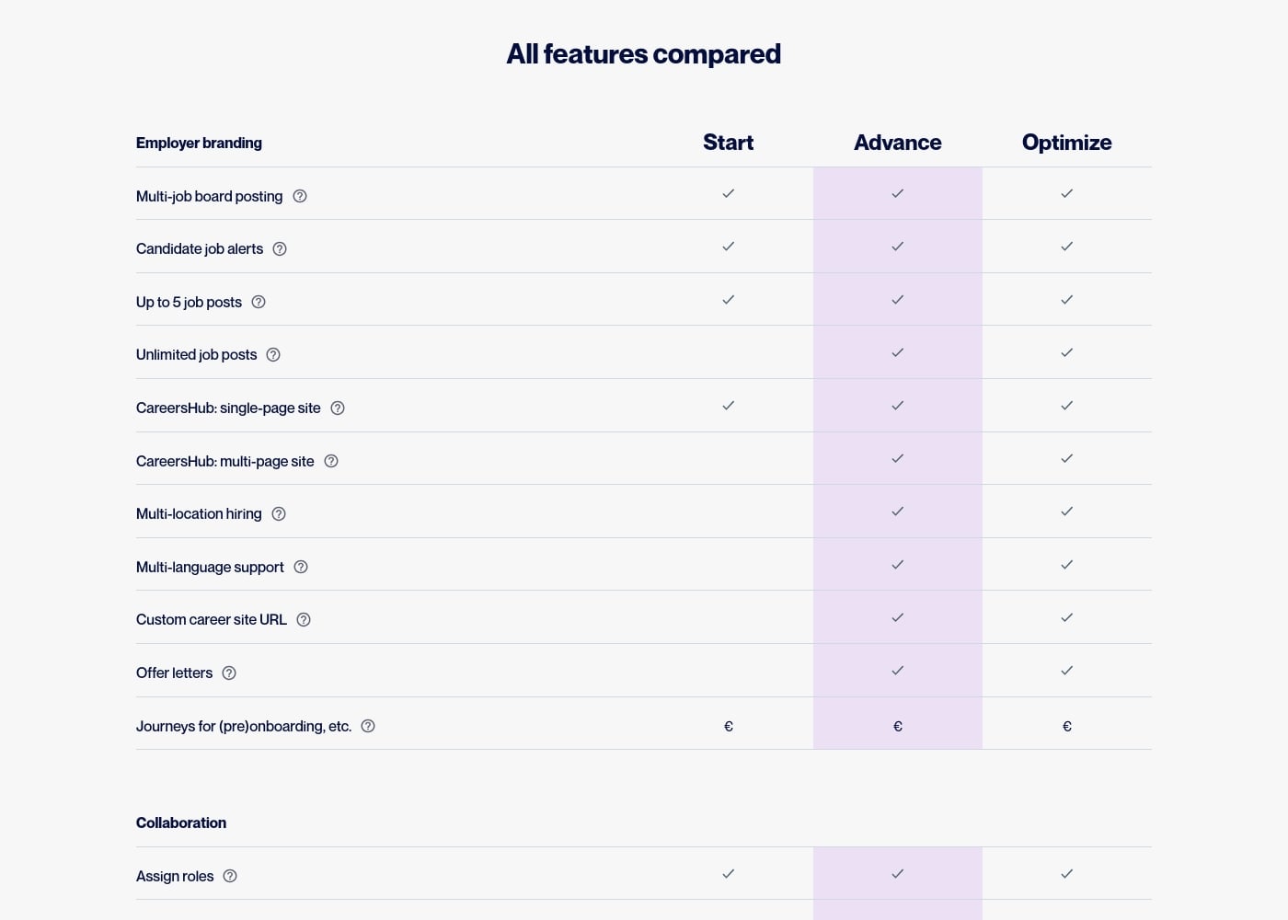Viewport: 1288px width, 920px height.
Task: Show Multi-language support help tooltip icon
Action: (x=301, y=567)
